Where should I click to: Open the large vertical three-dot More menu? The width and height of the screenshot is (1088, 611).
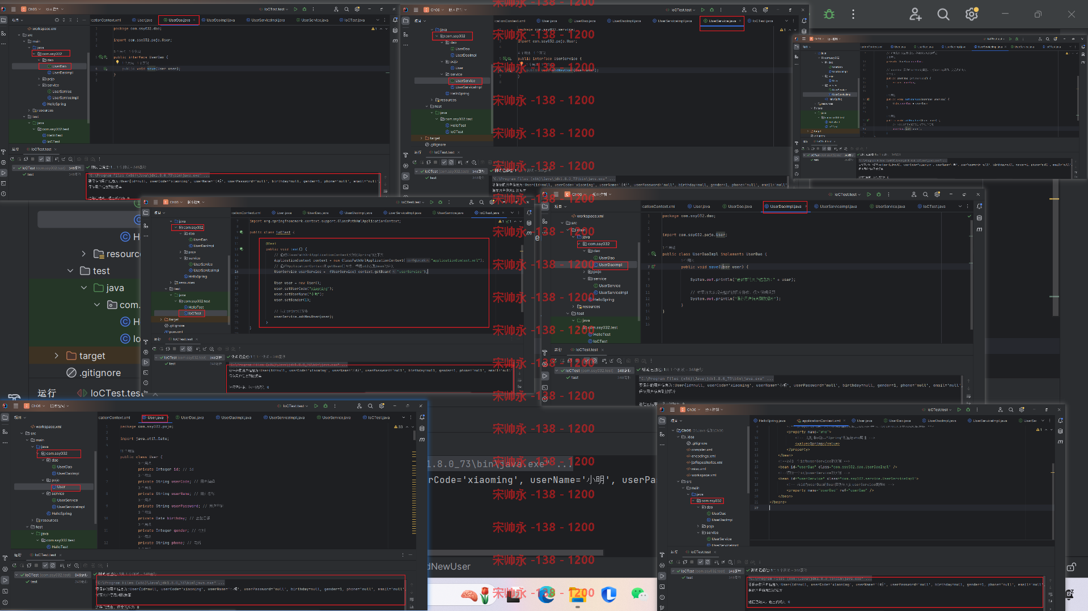pos(853,14)
